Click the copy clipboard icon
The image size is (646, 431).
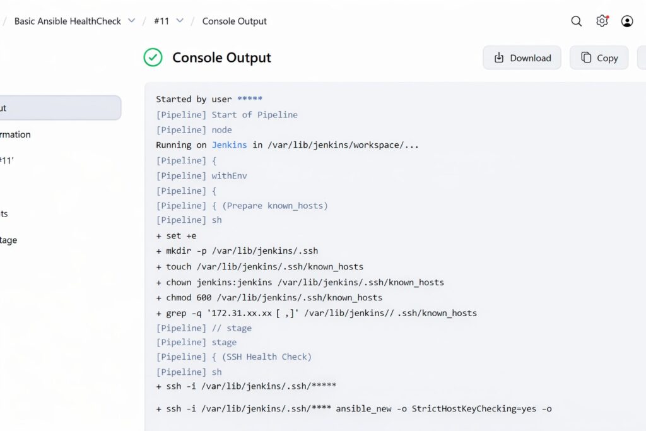(585, 58)
